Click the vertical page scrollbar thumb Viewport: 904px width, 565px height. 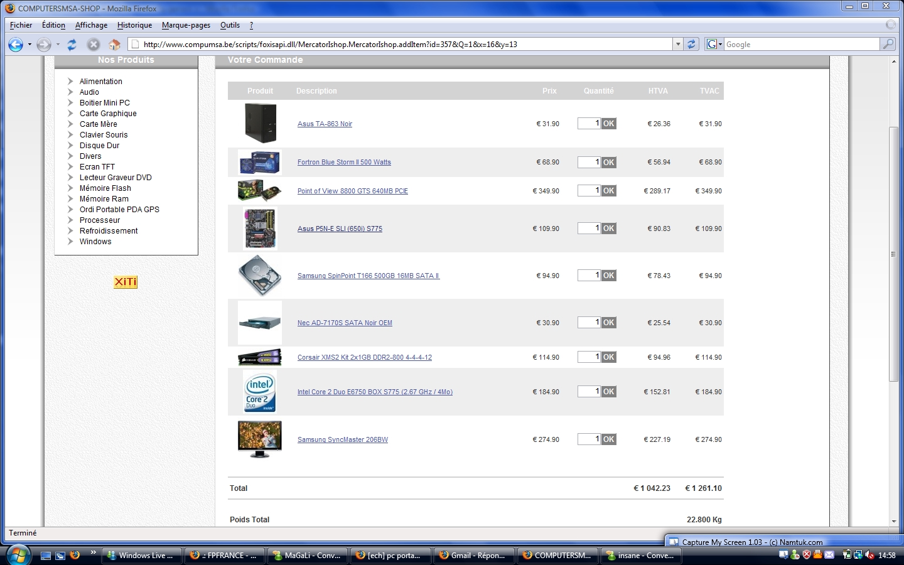pos(893,254)
